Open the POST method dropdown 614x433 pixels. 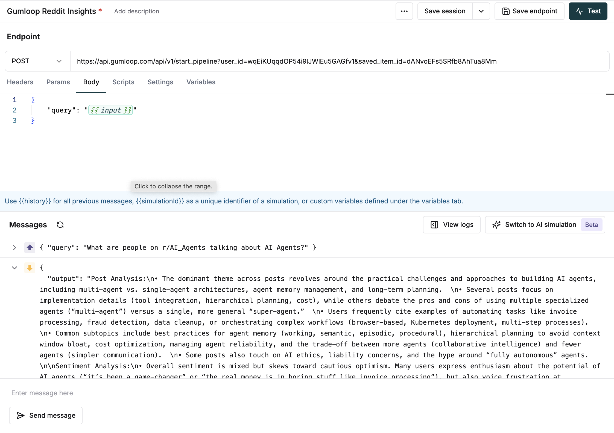point(37,61)
